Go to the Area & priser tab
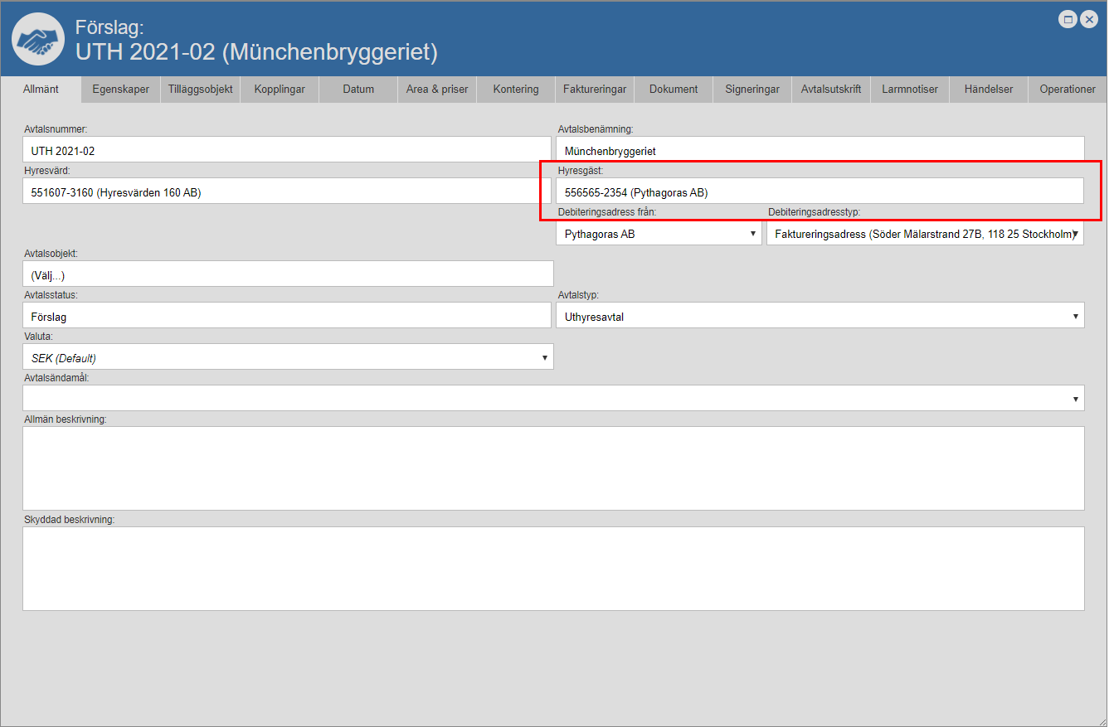Image resolution: width=1109 pixels, height=727 pixels. (437, 90)
